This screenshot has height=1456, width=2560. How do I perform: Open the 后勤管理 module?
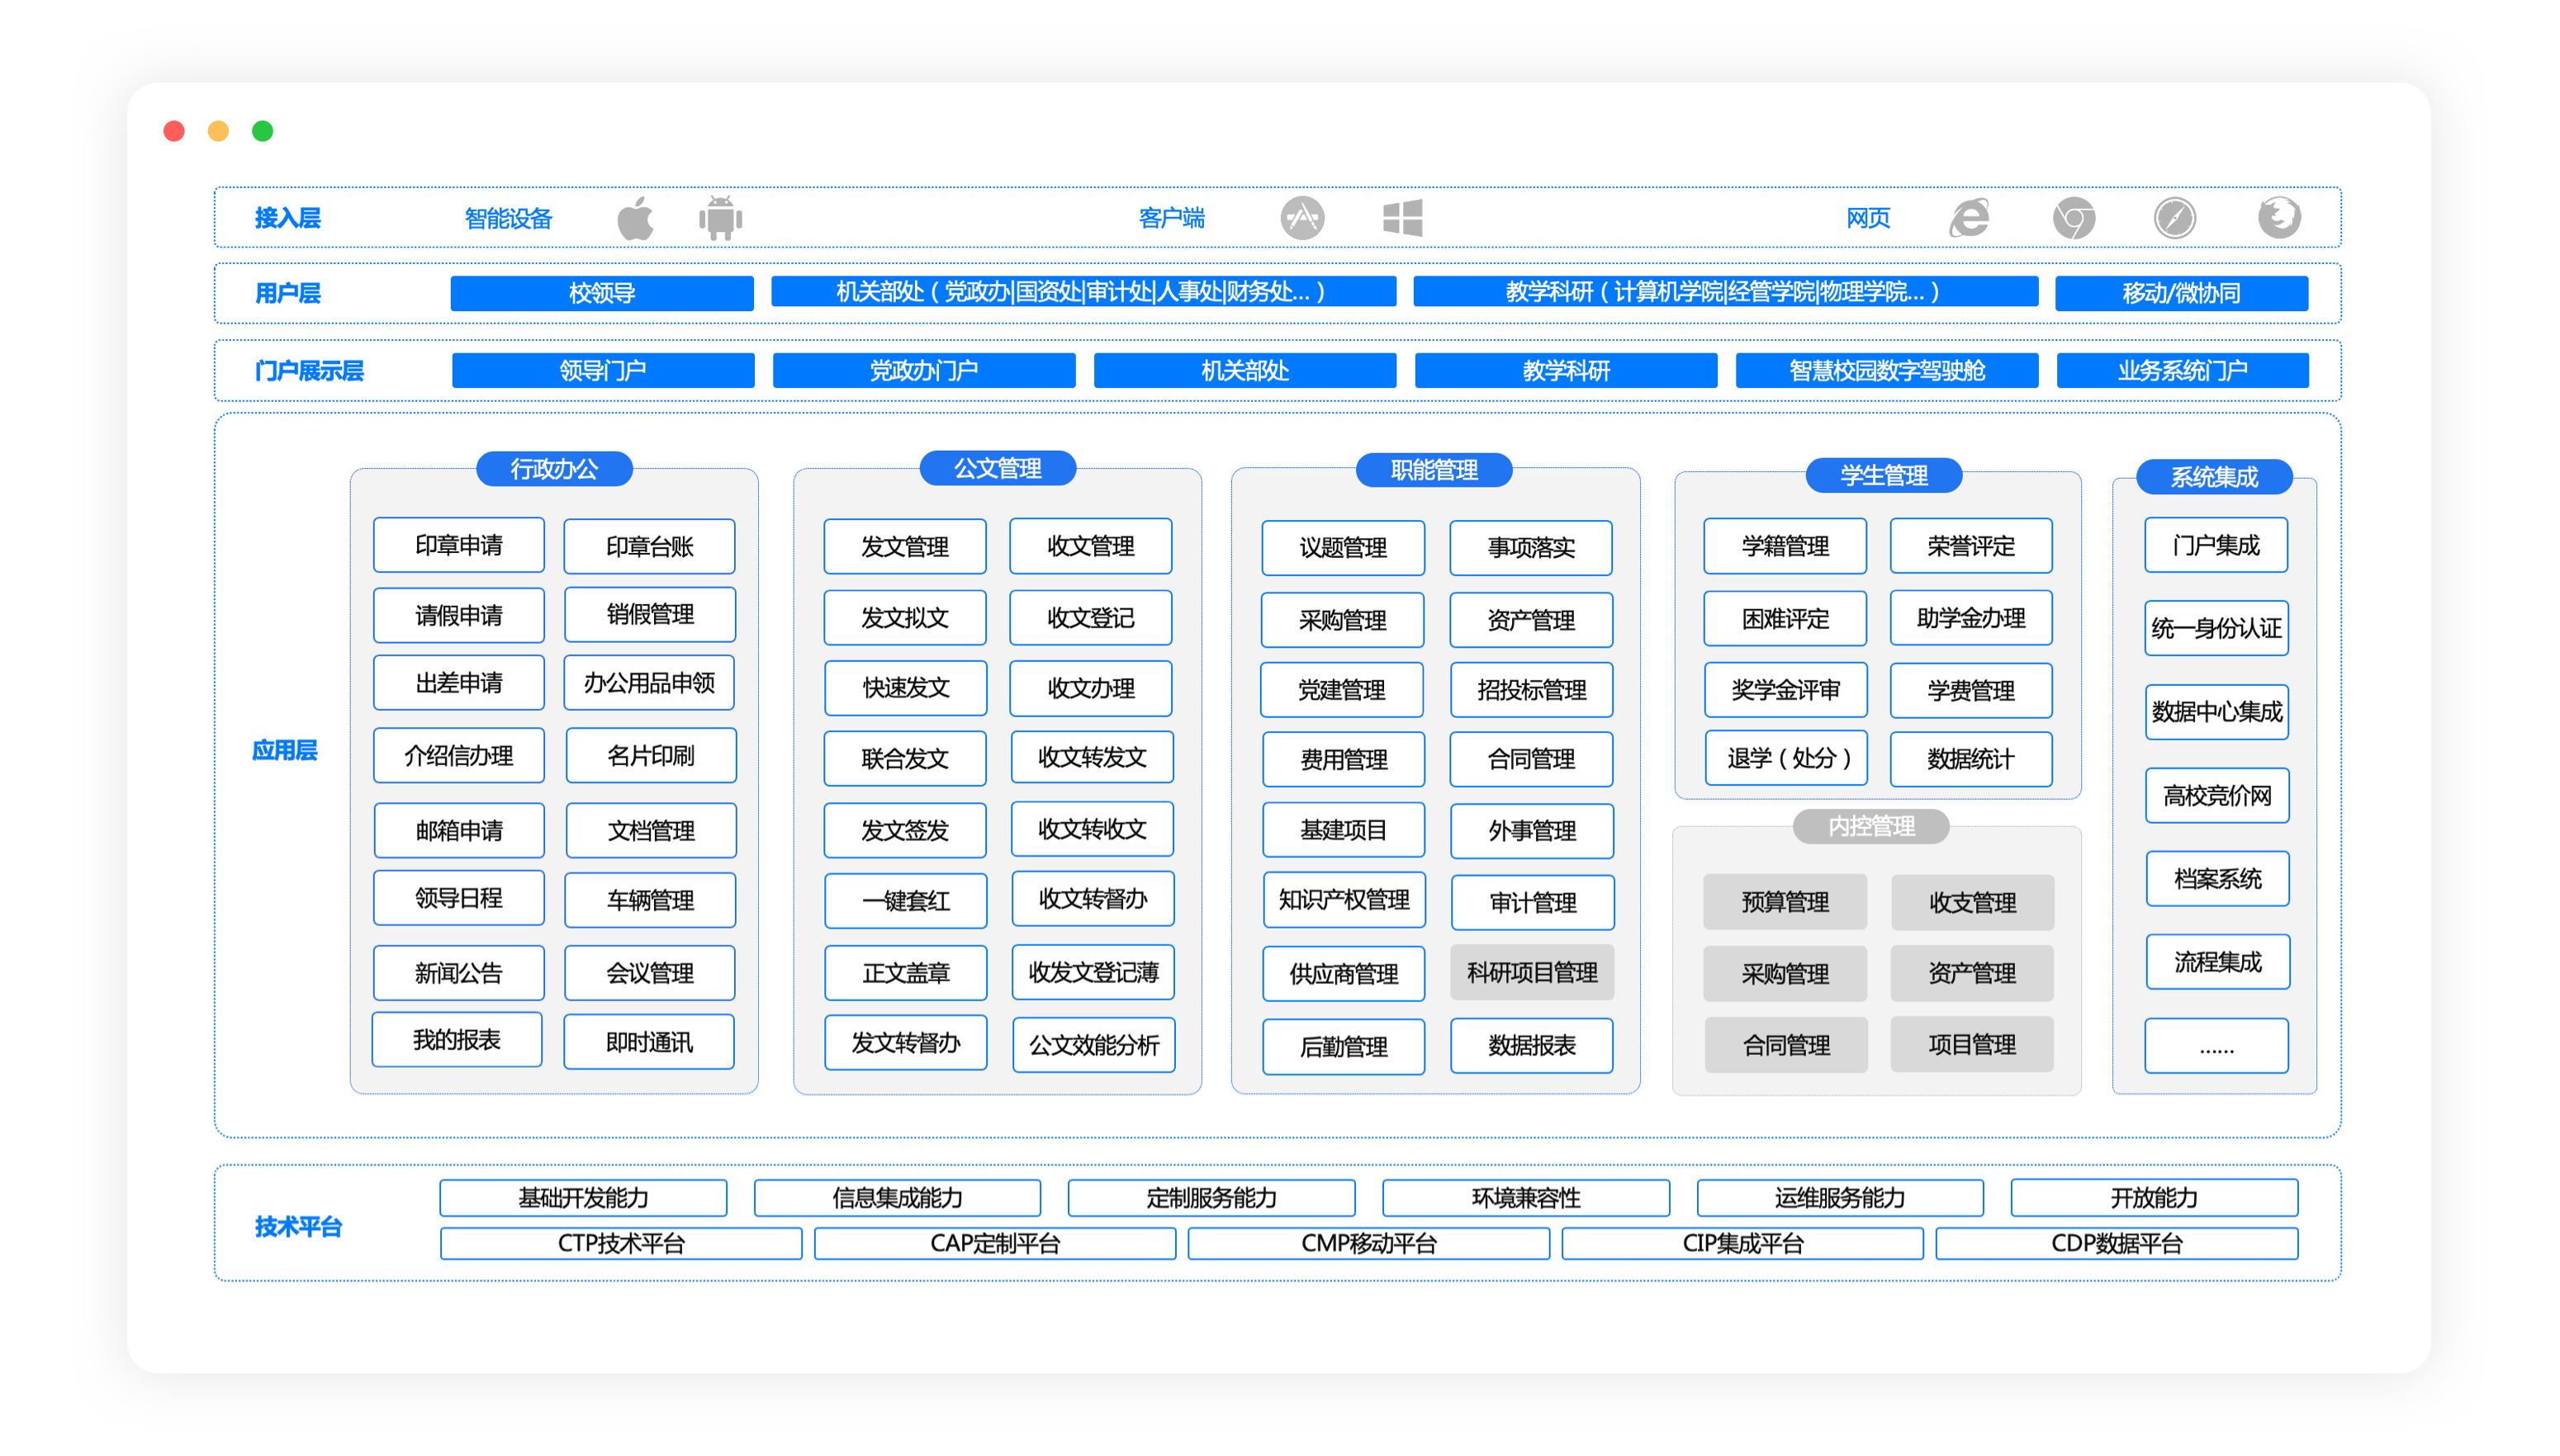[x=1344, y=1047]
